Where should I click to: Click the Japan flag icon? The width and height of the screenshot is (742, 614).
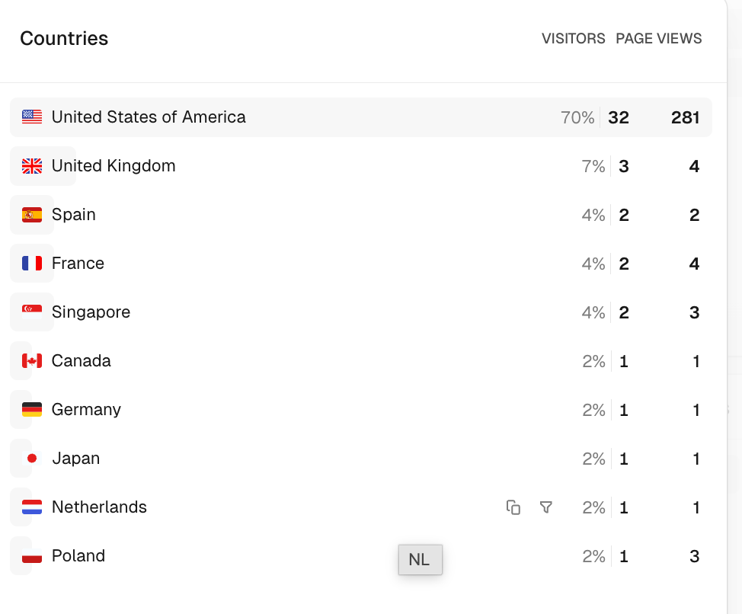click(32, 459)
